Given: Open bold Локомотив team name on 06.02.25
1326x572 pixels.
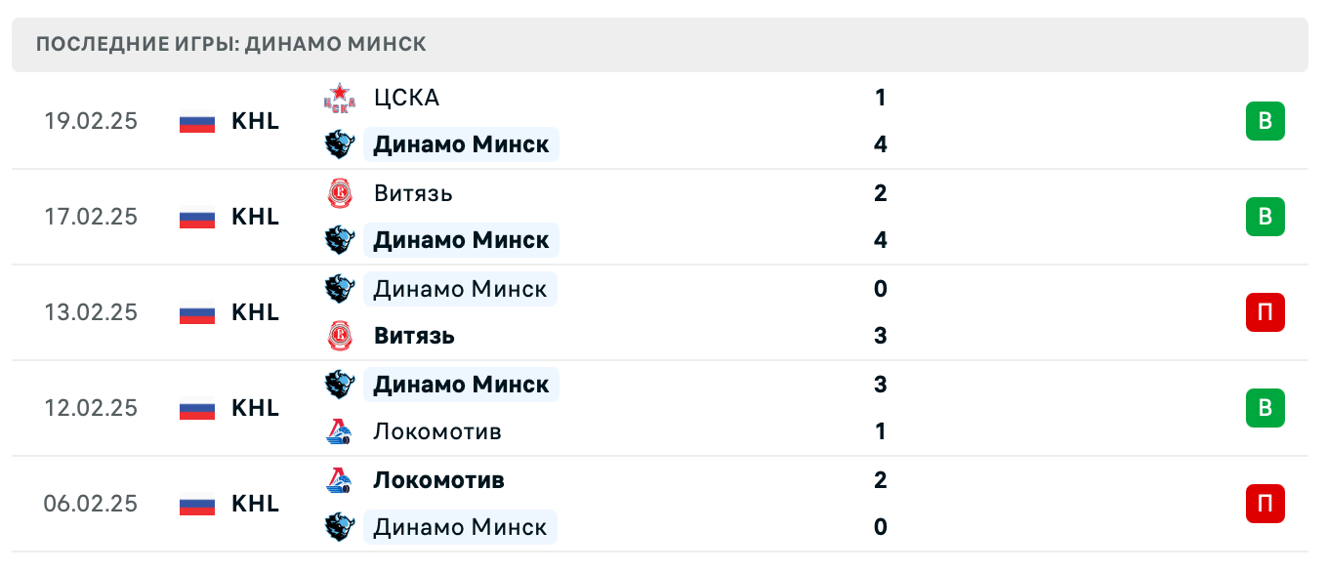Looking at the screenshot, I should pos(438,480).
